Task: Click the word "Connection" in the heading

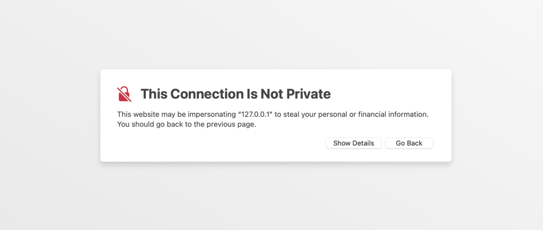Action: point(198,94)
